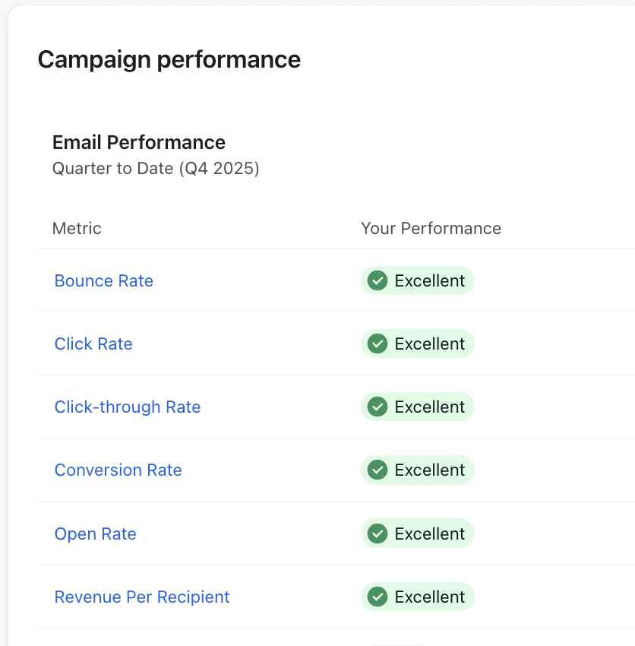Open the Click-through Rate metric link
Viewport: 635px width, 646px height.
click(x=128, y=407)
